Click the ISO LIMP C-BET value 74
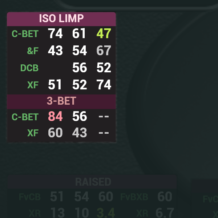Image resolution: width=218 pixels, height=218 pixels. click(x=55, y=33)
